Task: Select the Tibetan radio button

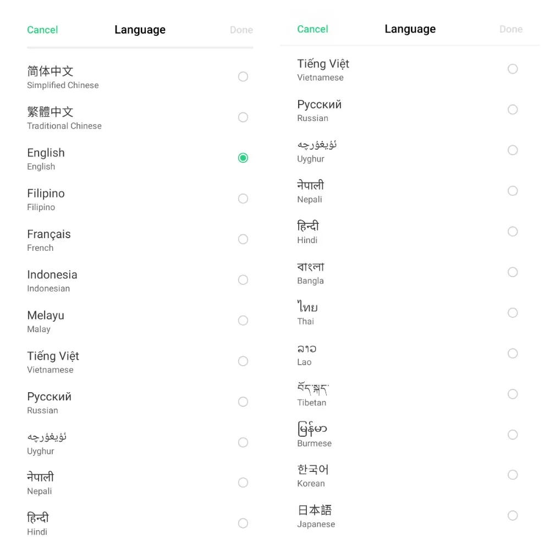Action: (x=513, y=394)
